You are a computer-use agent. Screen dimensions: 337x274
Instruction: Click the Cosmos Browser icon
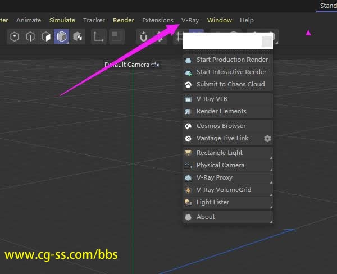[188, 126]
